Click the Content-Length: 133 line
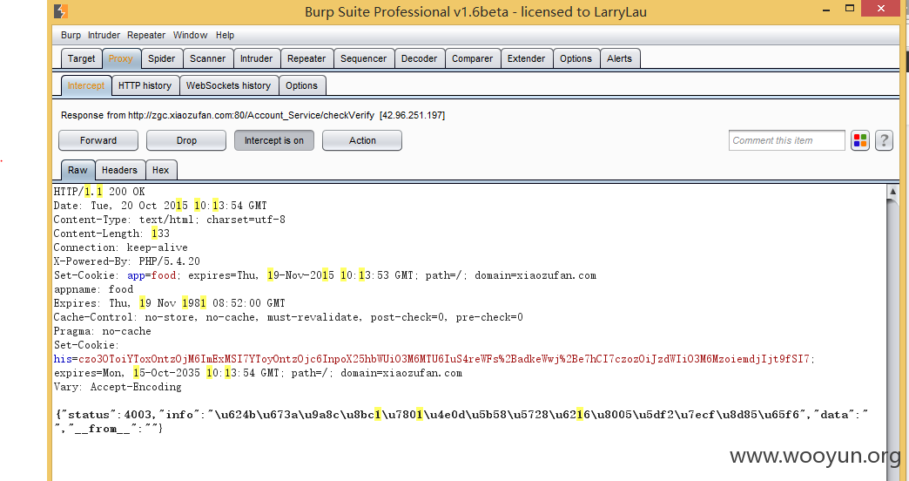The image size is (909, 481). 111,234
